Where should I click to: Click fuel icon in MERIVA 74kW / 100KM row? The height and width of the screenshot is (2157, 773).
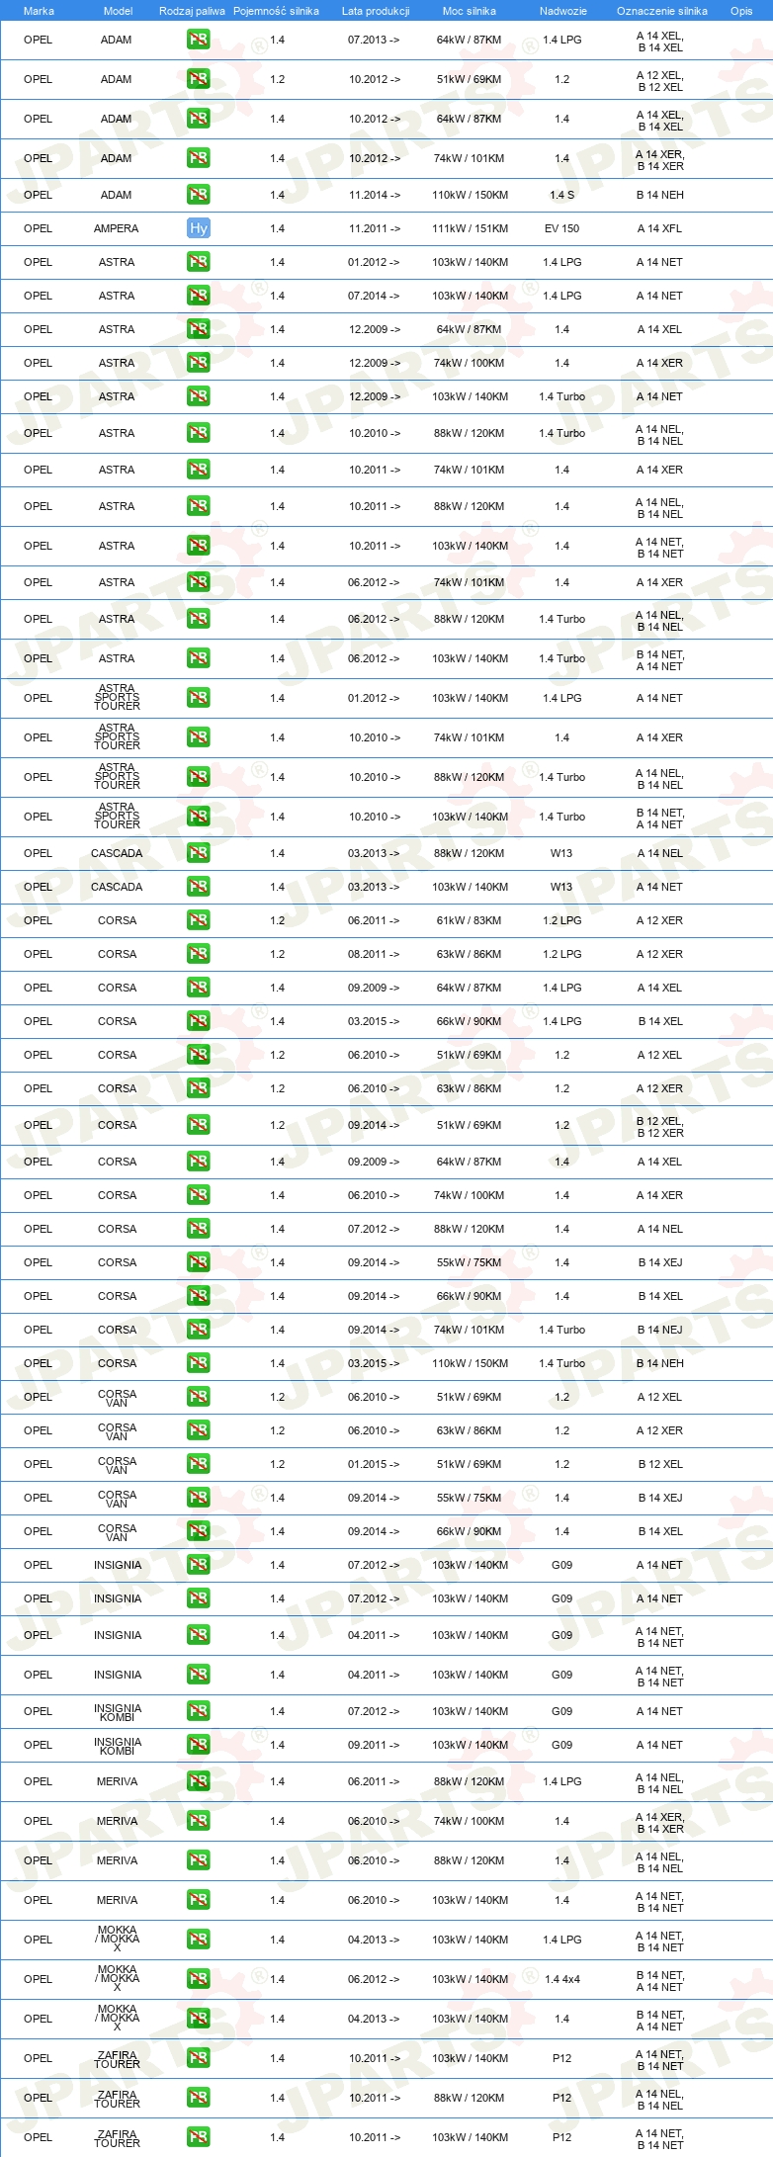tap(198, 1821)
